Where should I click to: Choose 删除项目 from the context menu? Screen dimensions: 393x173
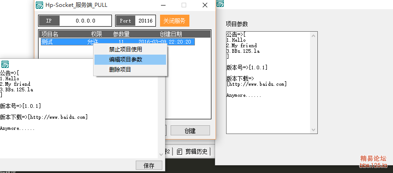[130, 69]
